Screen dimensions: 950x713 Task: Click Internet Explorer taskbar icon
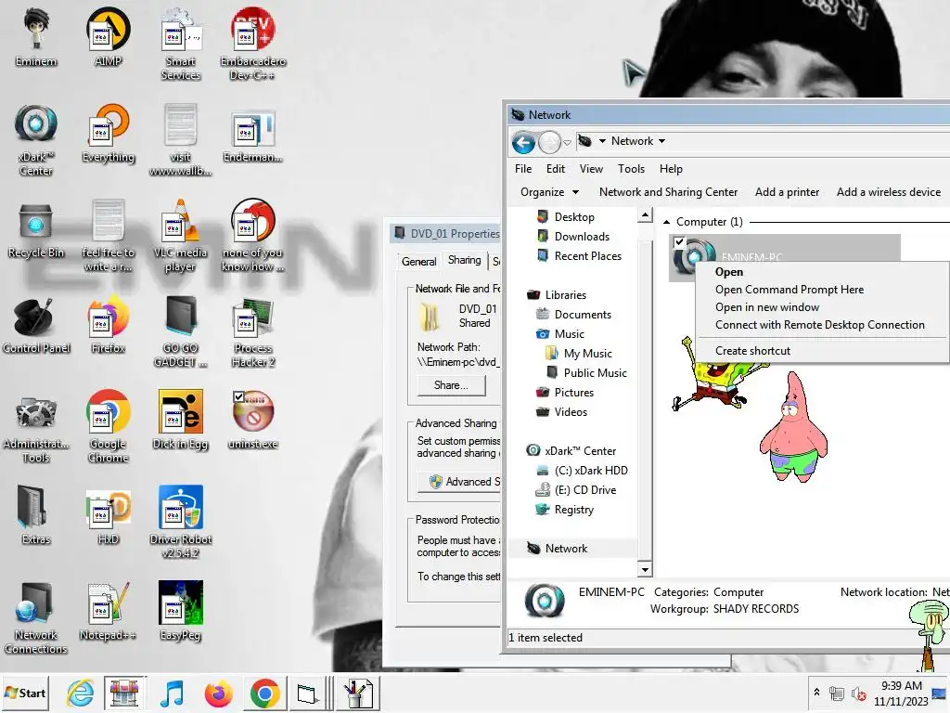tap(81, 693)
